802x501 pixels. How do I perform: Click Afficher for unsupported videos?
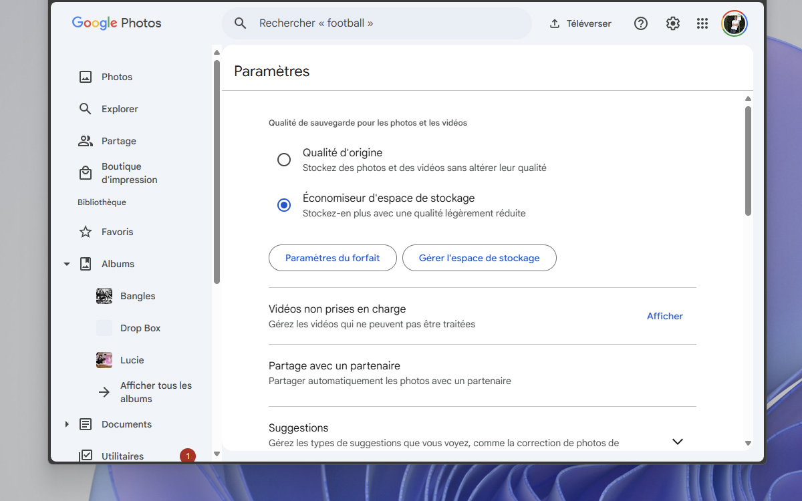(665, 316)
